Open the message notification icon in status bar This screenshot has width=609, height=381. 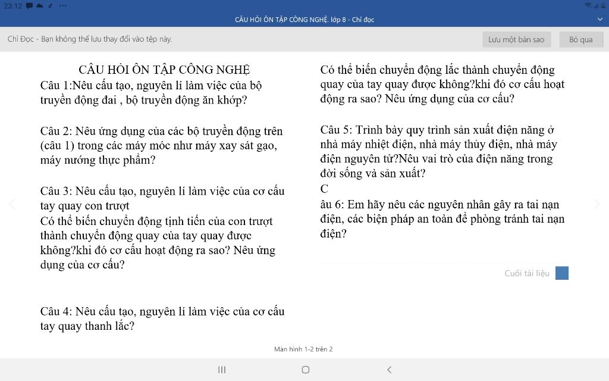(x=29, y=6)
